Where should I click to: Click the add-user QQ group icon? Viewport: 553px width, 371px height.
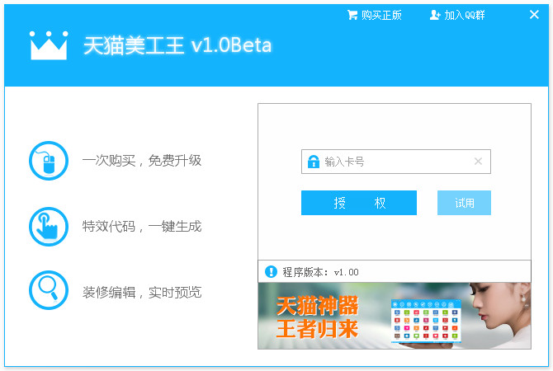pos(435,15)
